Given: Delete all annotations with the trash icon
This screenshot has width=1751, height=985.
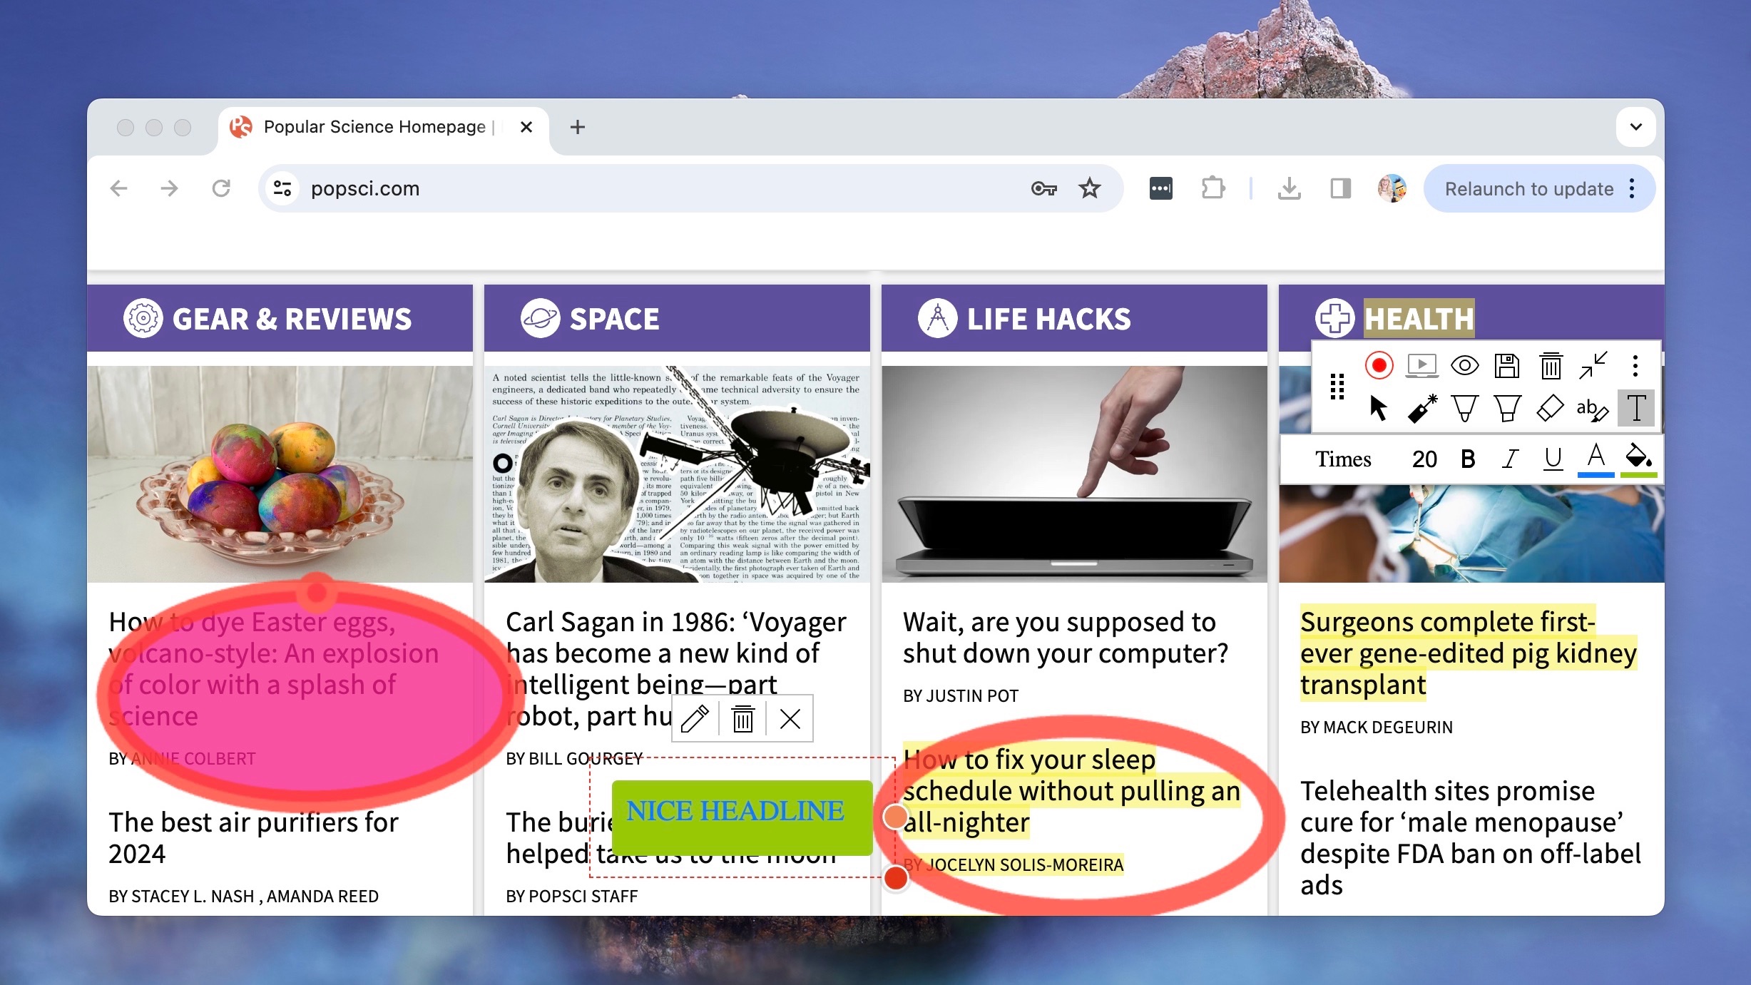Looking at the screenshot, I should [1550, 365].
